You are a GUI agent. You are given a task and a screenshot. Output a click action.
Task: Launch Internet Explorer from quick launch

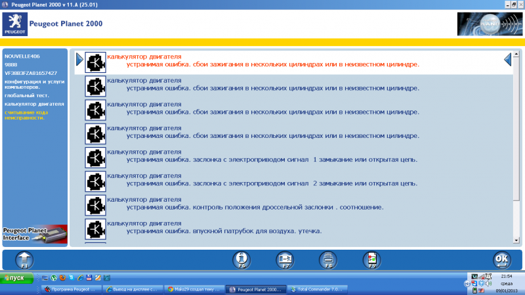point(80,277)
